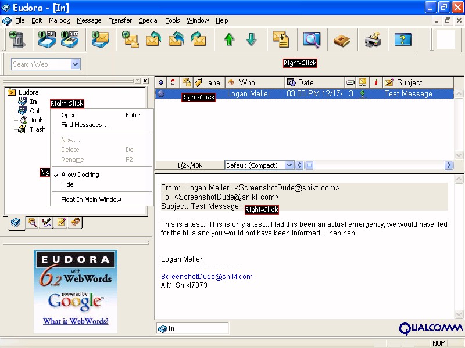Switch to the Stationery tab at panel bottom

pos(61,222)
